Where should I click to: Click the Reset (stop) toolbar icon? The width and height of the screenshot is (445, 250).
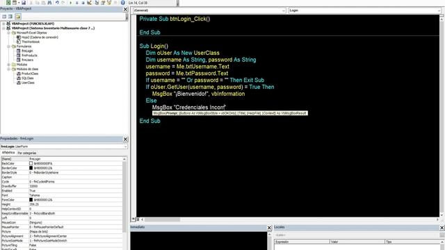(83, 3)
